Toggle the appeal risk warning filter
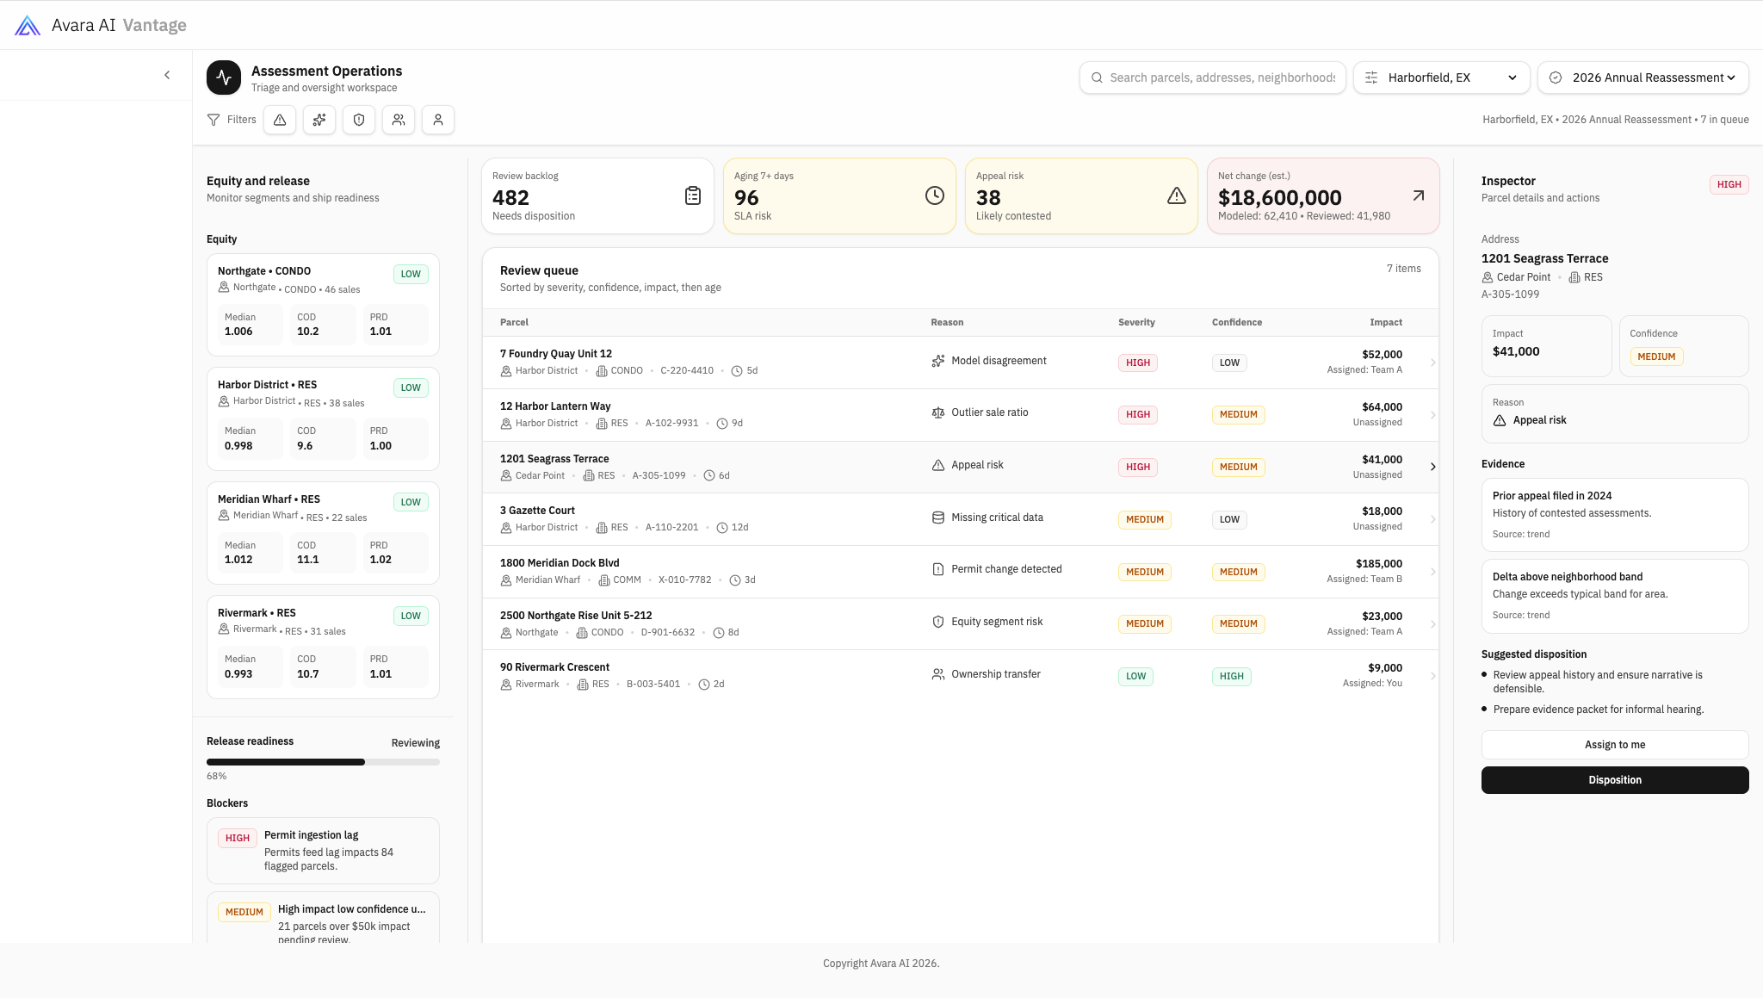This screenshot has height=998, width=1763. 280,120
